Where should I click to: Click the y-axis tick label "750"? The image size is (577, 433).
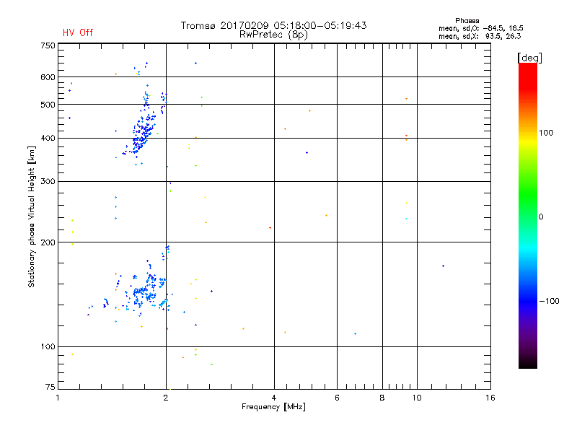click(x=48, y=45)
